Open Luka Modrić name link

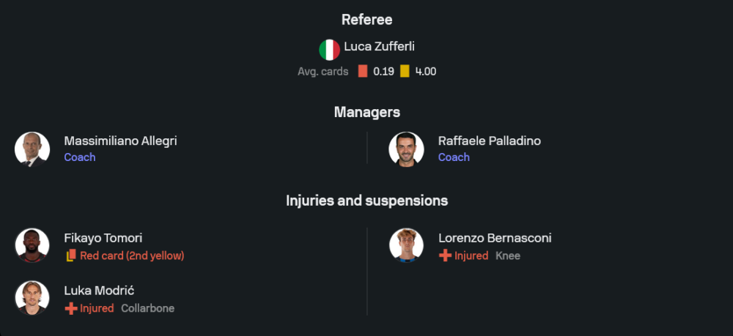click(x=99, y=291)
